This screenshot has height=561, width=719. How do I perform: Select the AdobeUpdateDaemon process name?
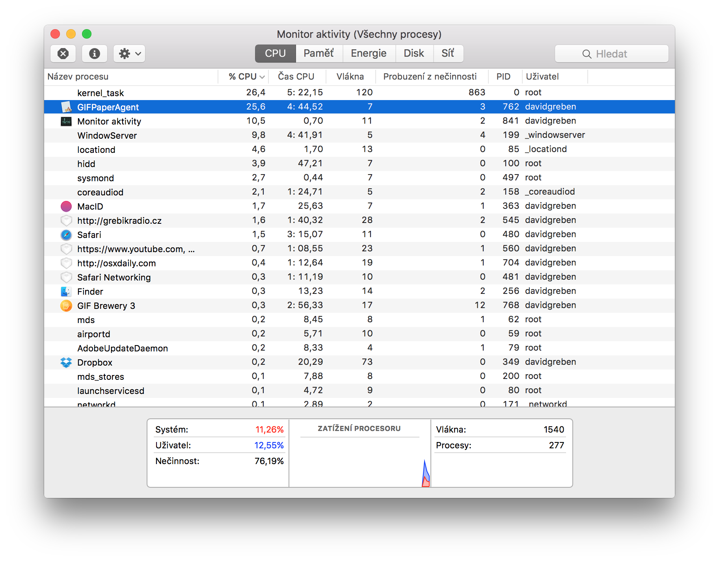(x=123, y=348)
